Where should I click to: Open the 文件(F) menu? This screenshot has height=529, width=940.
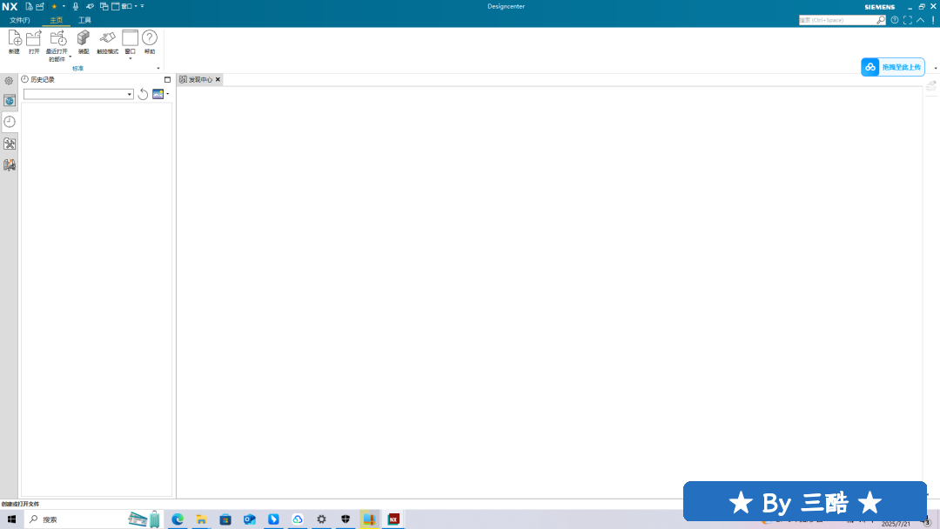20,20
